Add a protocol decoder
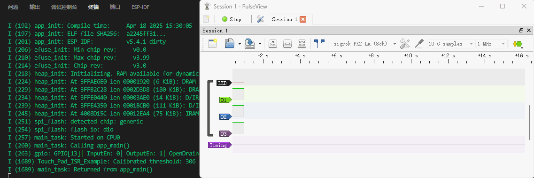The width and height of the screenshot is (534, 178). tap(517, 44)
